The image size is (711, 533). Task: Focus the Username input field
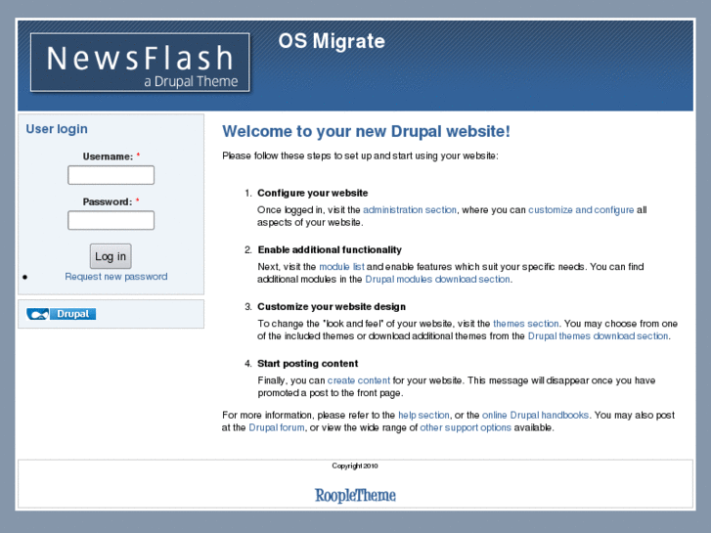coord(111,175)
